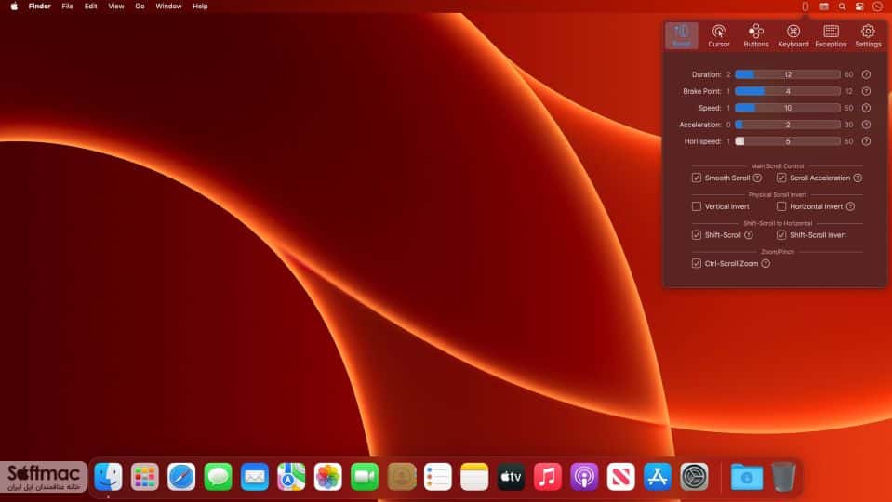
Task: Open the Buttons tab
Action: click(756, 35)
